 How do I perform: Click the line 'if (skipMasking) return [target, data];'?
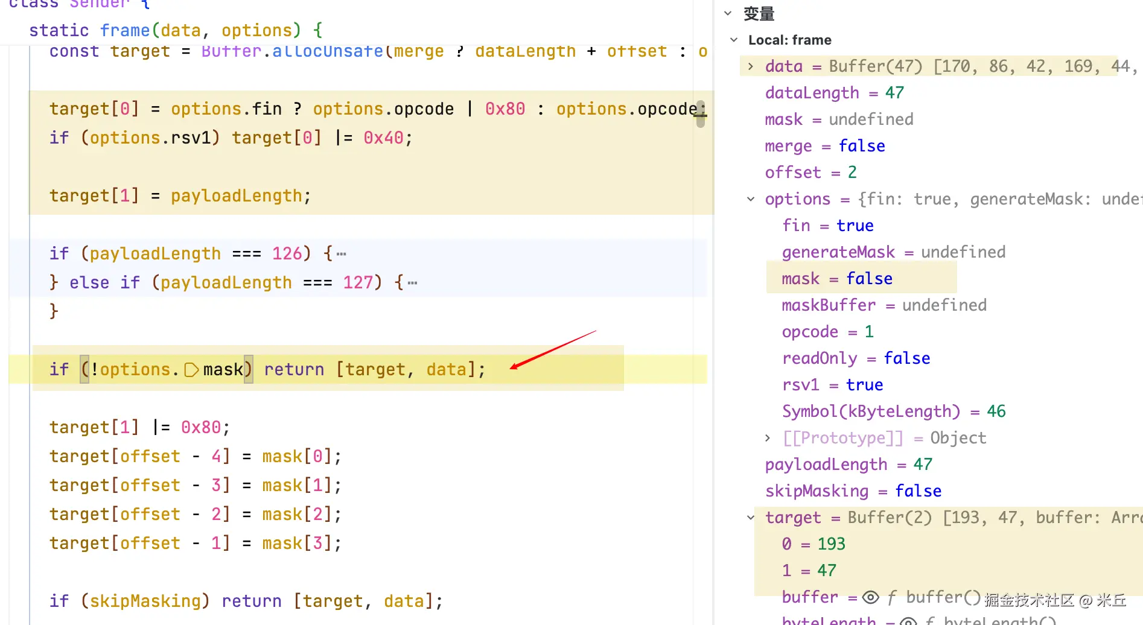[246, 601]
